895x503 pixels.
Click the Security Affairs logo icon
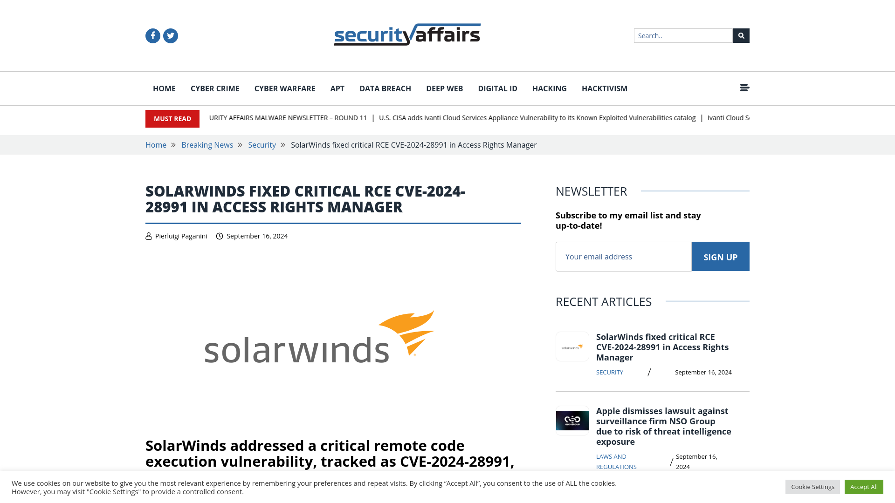tap(407, 34)
